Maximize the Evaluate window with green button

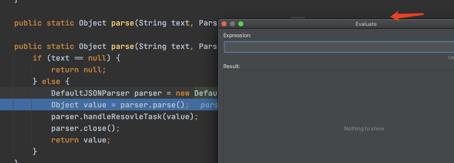pyautogui.click(x=241, y=24)
